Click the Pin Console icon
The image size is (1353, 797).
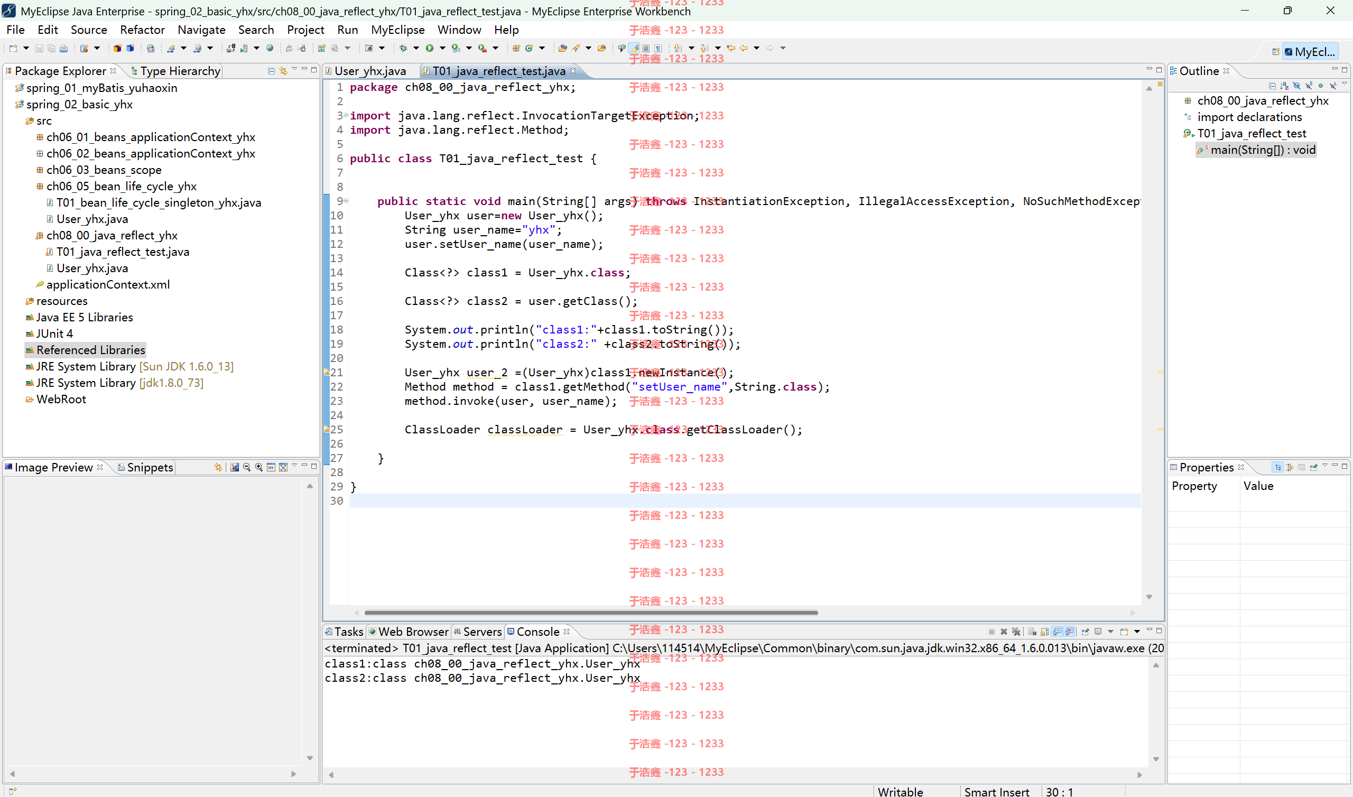(1085, 632)
